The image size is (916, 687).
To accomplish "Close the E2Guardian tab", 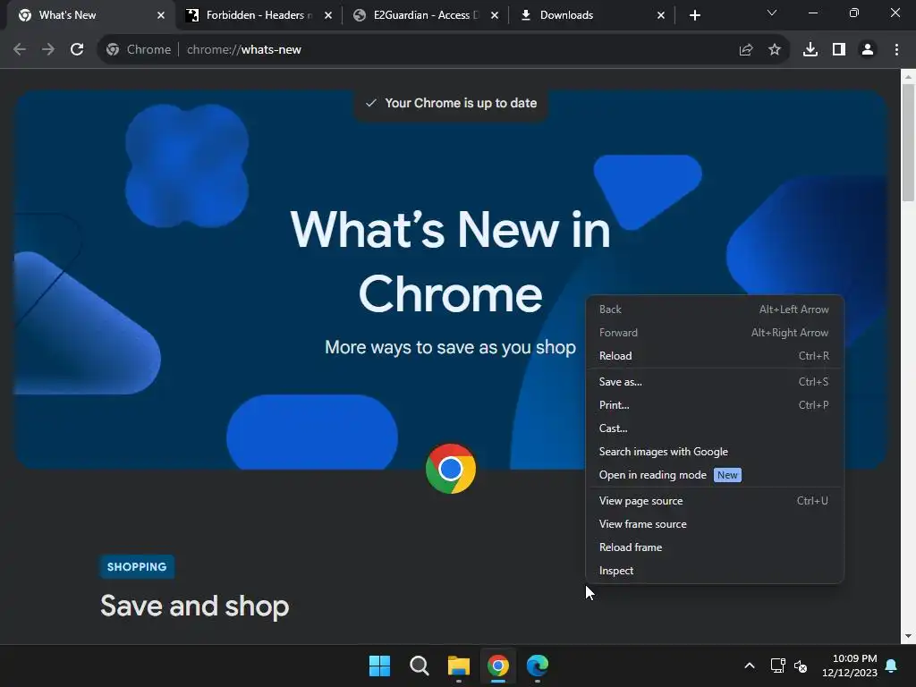I will (495, 15).
